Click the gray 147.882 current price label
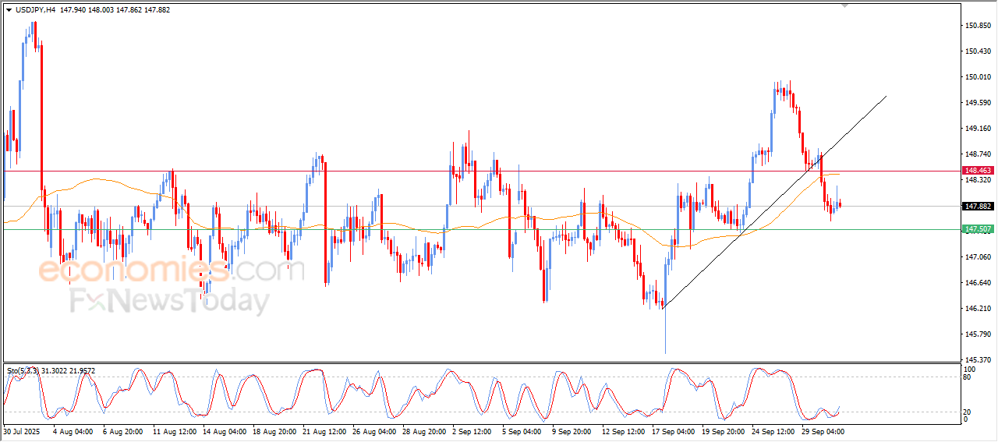 [x=978, y=207]
